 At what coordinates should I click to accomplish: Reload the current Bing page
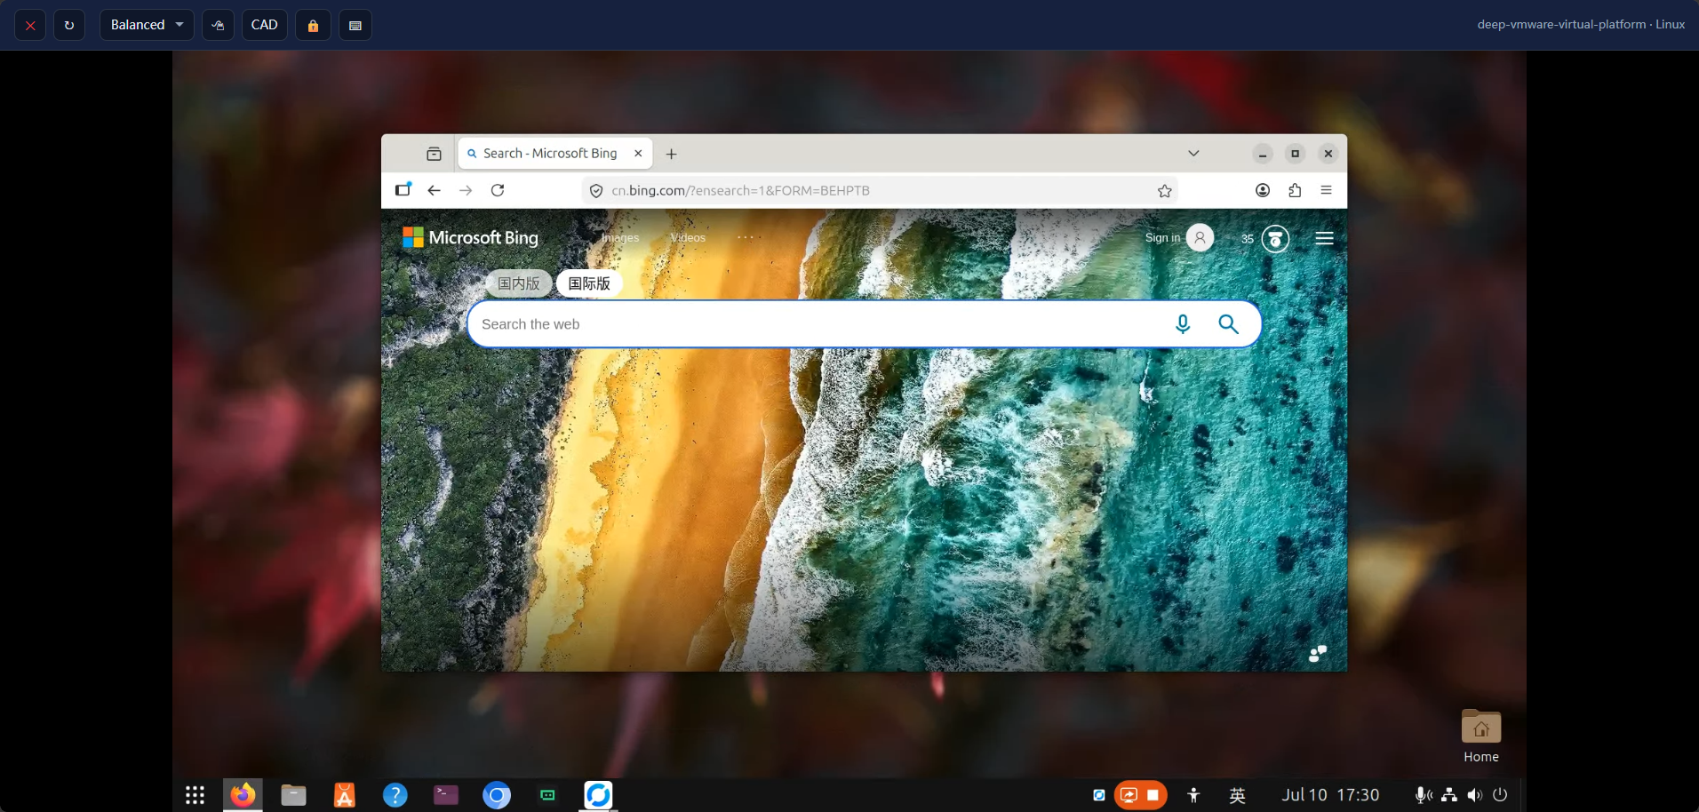(498, 190)
